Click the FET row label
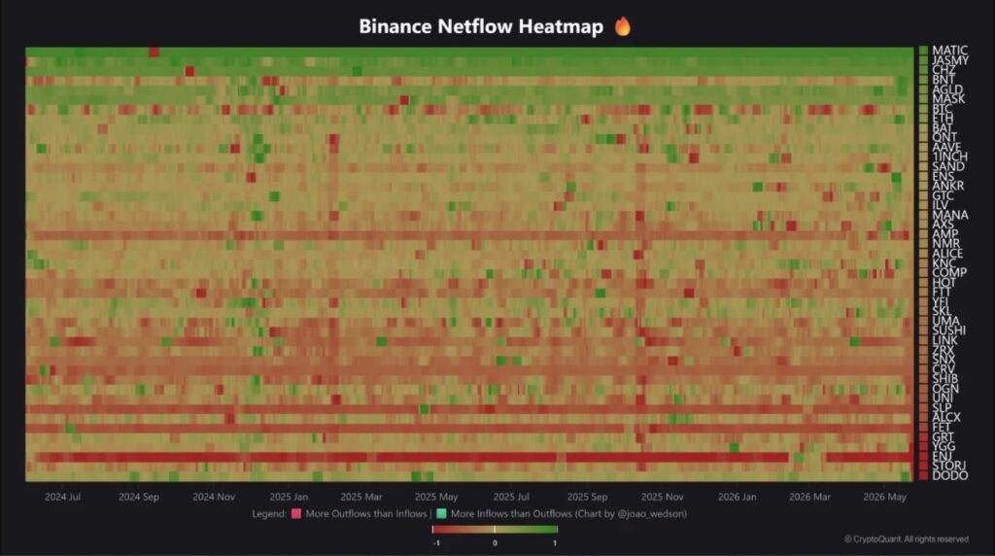Image resolution: width=995 pixels, height=556 pixels. tap(942, 427)
